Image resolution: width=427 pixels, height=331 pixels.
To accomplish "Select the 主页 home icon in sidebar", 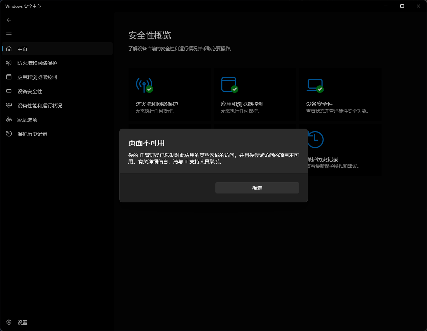I will (9, 49).
